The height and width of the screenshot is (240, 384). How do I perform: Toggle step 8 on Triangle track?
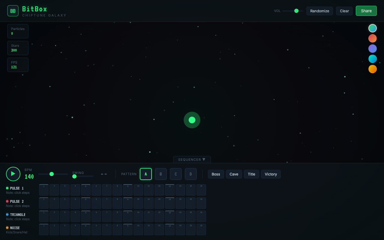pos(117,216)
